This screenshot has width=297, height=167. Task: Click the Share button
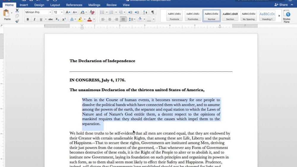281,5
